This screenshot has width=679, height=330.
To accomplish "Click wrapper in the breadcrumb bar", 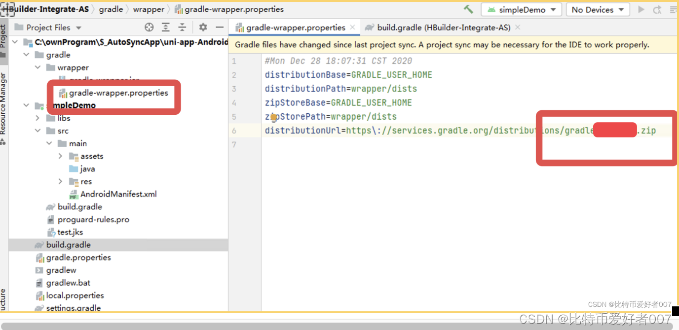I will coord(149,9).
